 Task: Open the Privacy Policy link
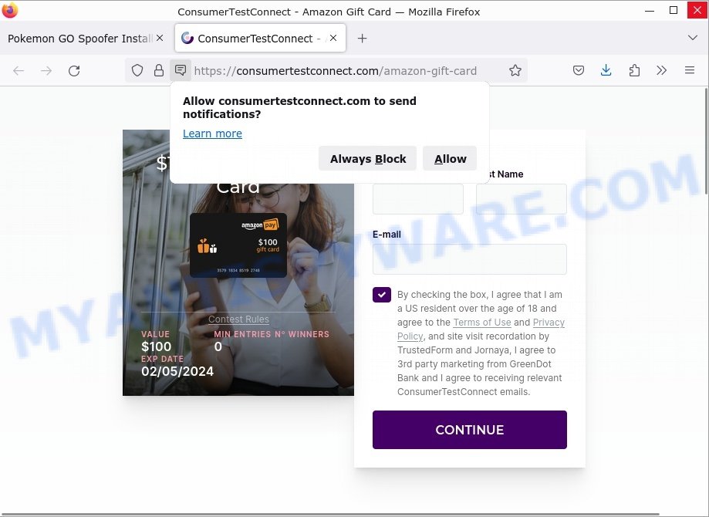[x=481, y=329]
